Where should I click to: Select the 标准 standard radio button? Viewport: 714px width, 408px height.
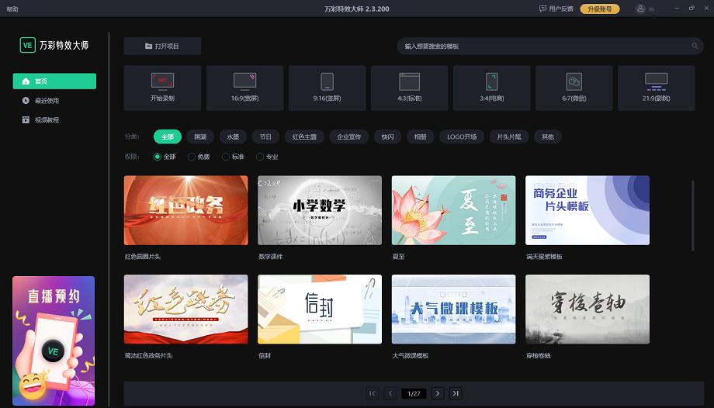[x=226, y=157]
